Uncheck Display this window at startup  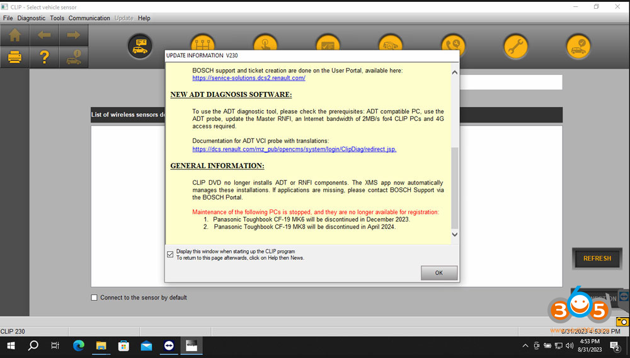click(170, 254)
